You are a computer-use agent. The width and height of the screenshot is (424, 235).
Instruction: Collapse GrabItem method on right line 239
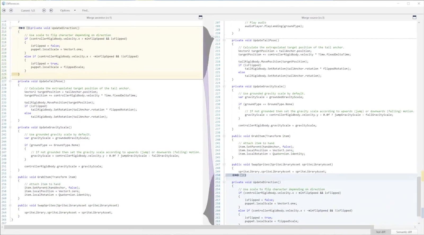(224, 136)
